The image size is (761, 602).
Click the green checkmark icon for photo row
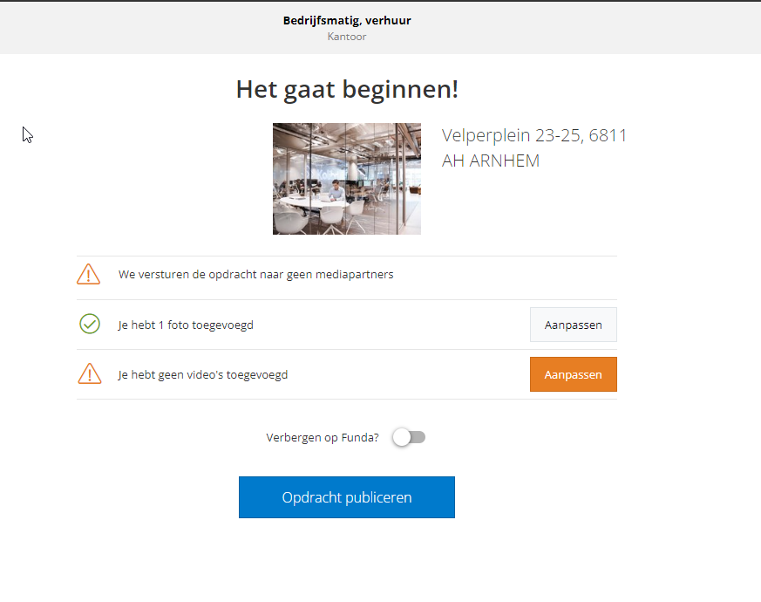tap(90, 324)
